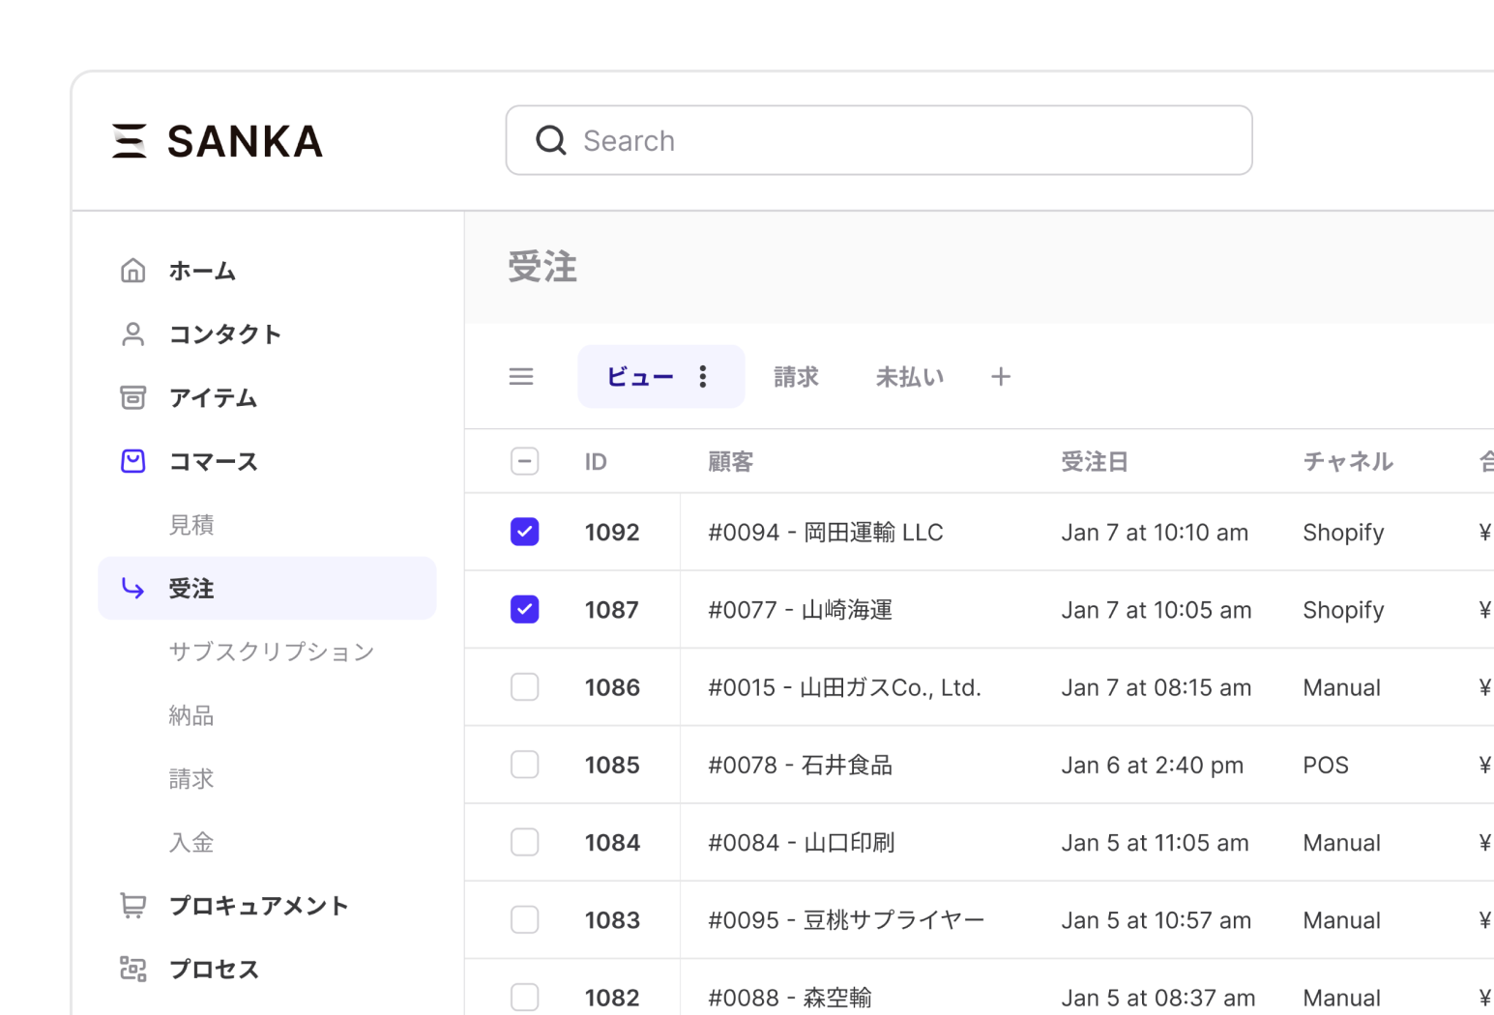Image resolution: width=1494 pixels, height=1015 pixels.
Task: Click the SANKA logo icon
Action: (130, 141)
